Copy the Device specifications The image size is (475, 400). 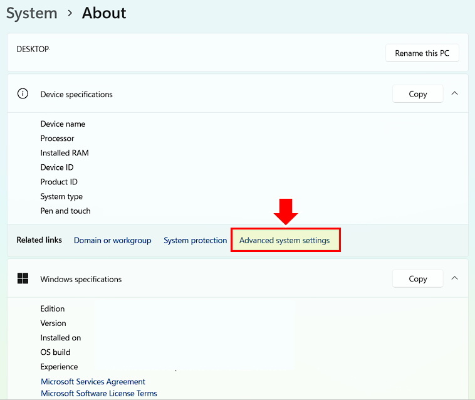(418, 94)
